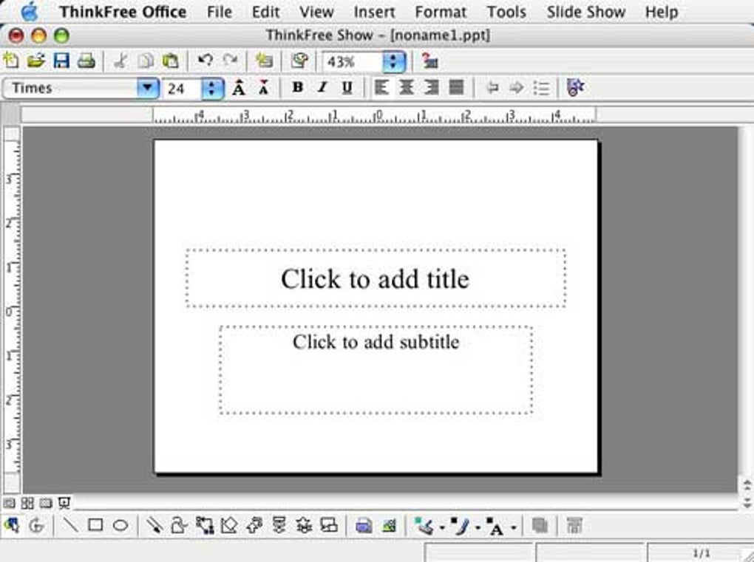754x562 pixels.
Task: Toggle Italic formatting
Action: (x=322, y=87)
